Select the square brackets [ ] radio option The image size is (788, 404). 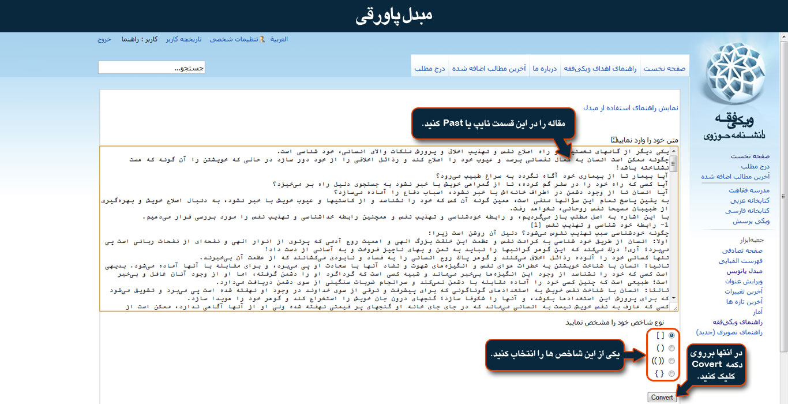671,335
